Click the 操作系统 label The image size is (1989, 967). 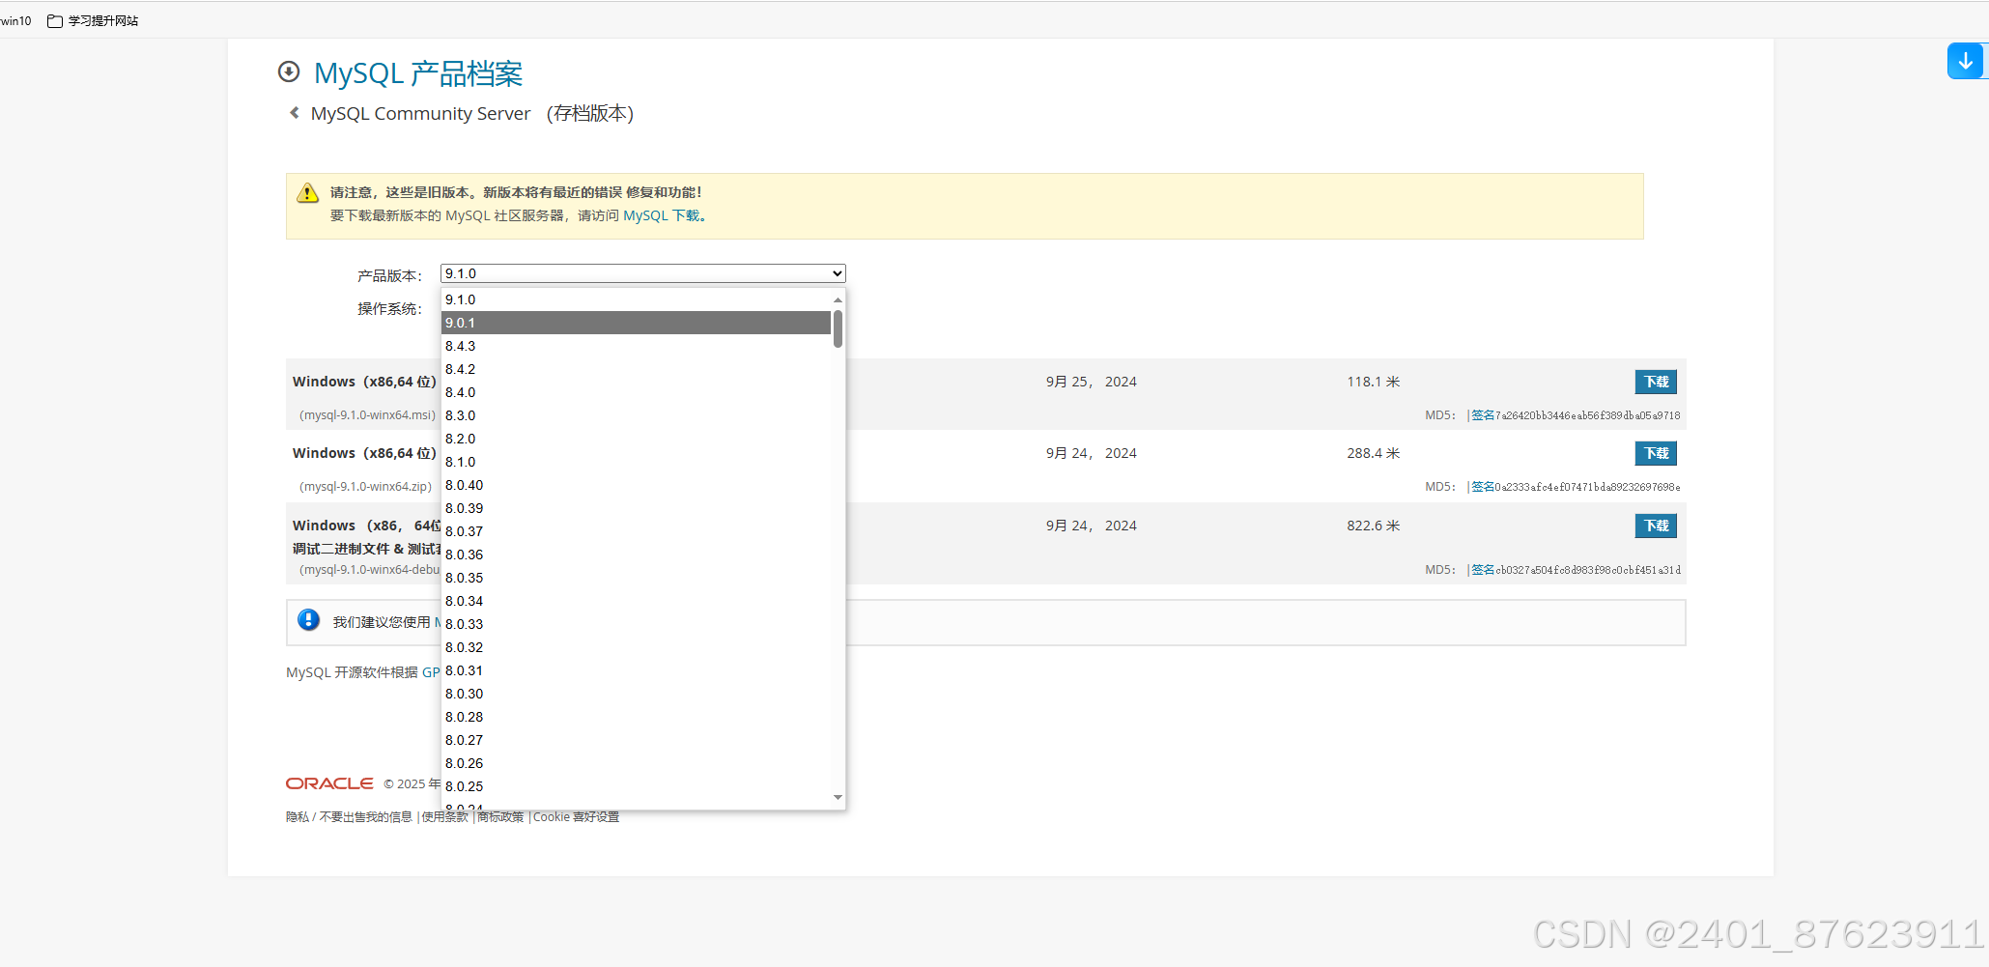tap(389, 309)
